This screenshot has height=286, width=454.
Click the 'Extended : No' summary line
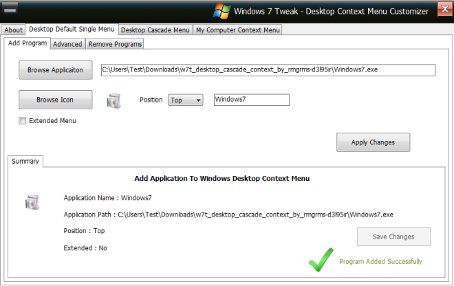pos(85,247)
